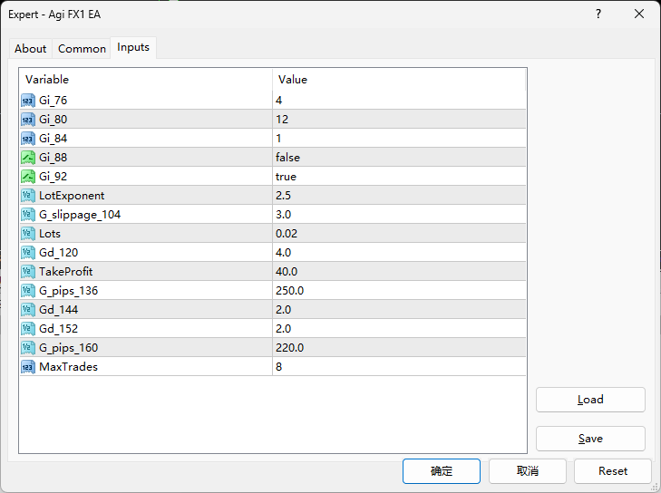The image size is (661, 493).
Task: Select the Gd_152 variable name
Action: [59, 328]
